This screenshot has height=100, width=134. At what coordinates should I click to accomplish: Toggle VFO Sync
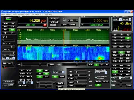point(54,19)
